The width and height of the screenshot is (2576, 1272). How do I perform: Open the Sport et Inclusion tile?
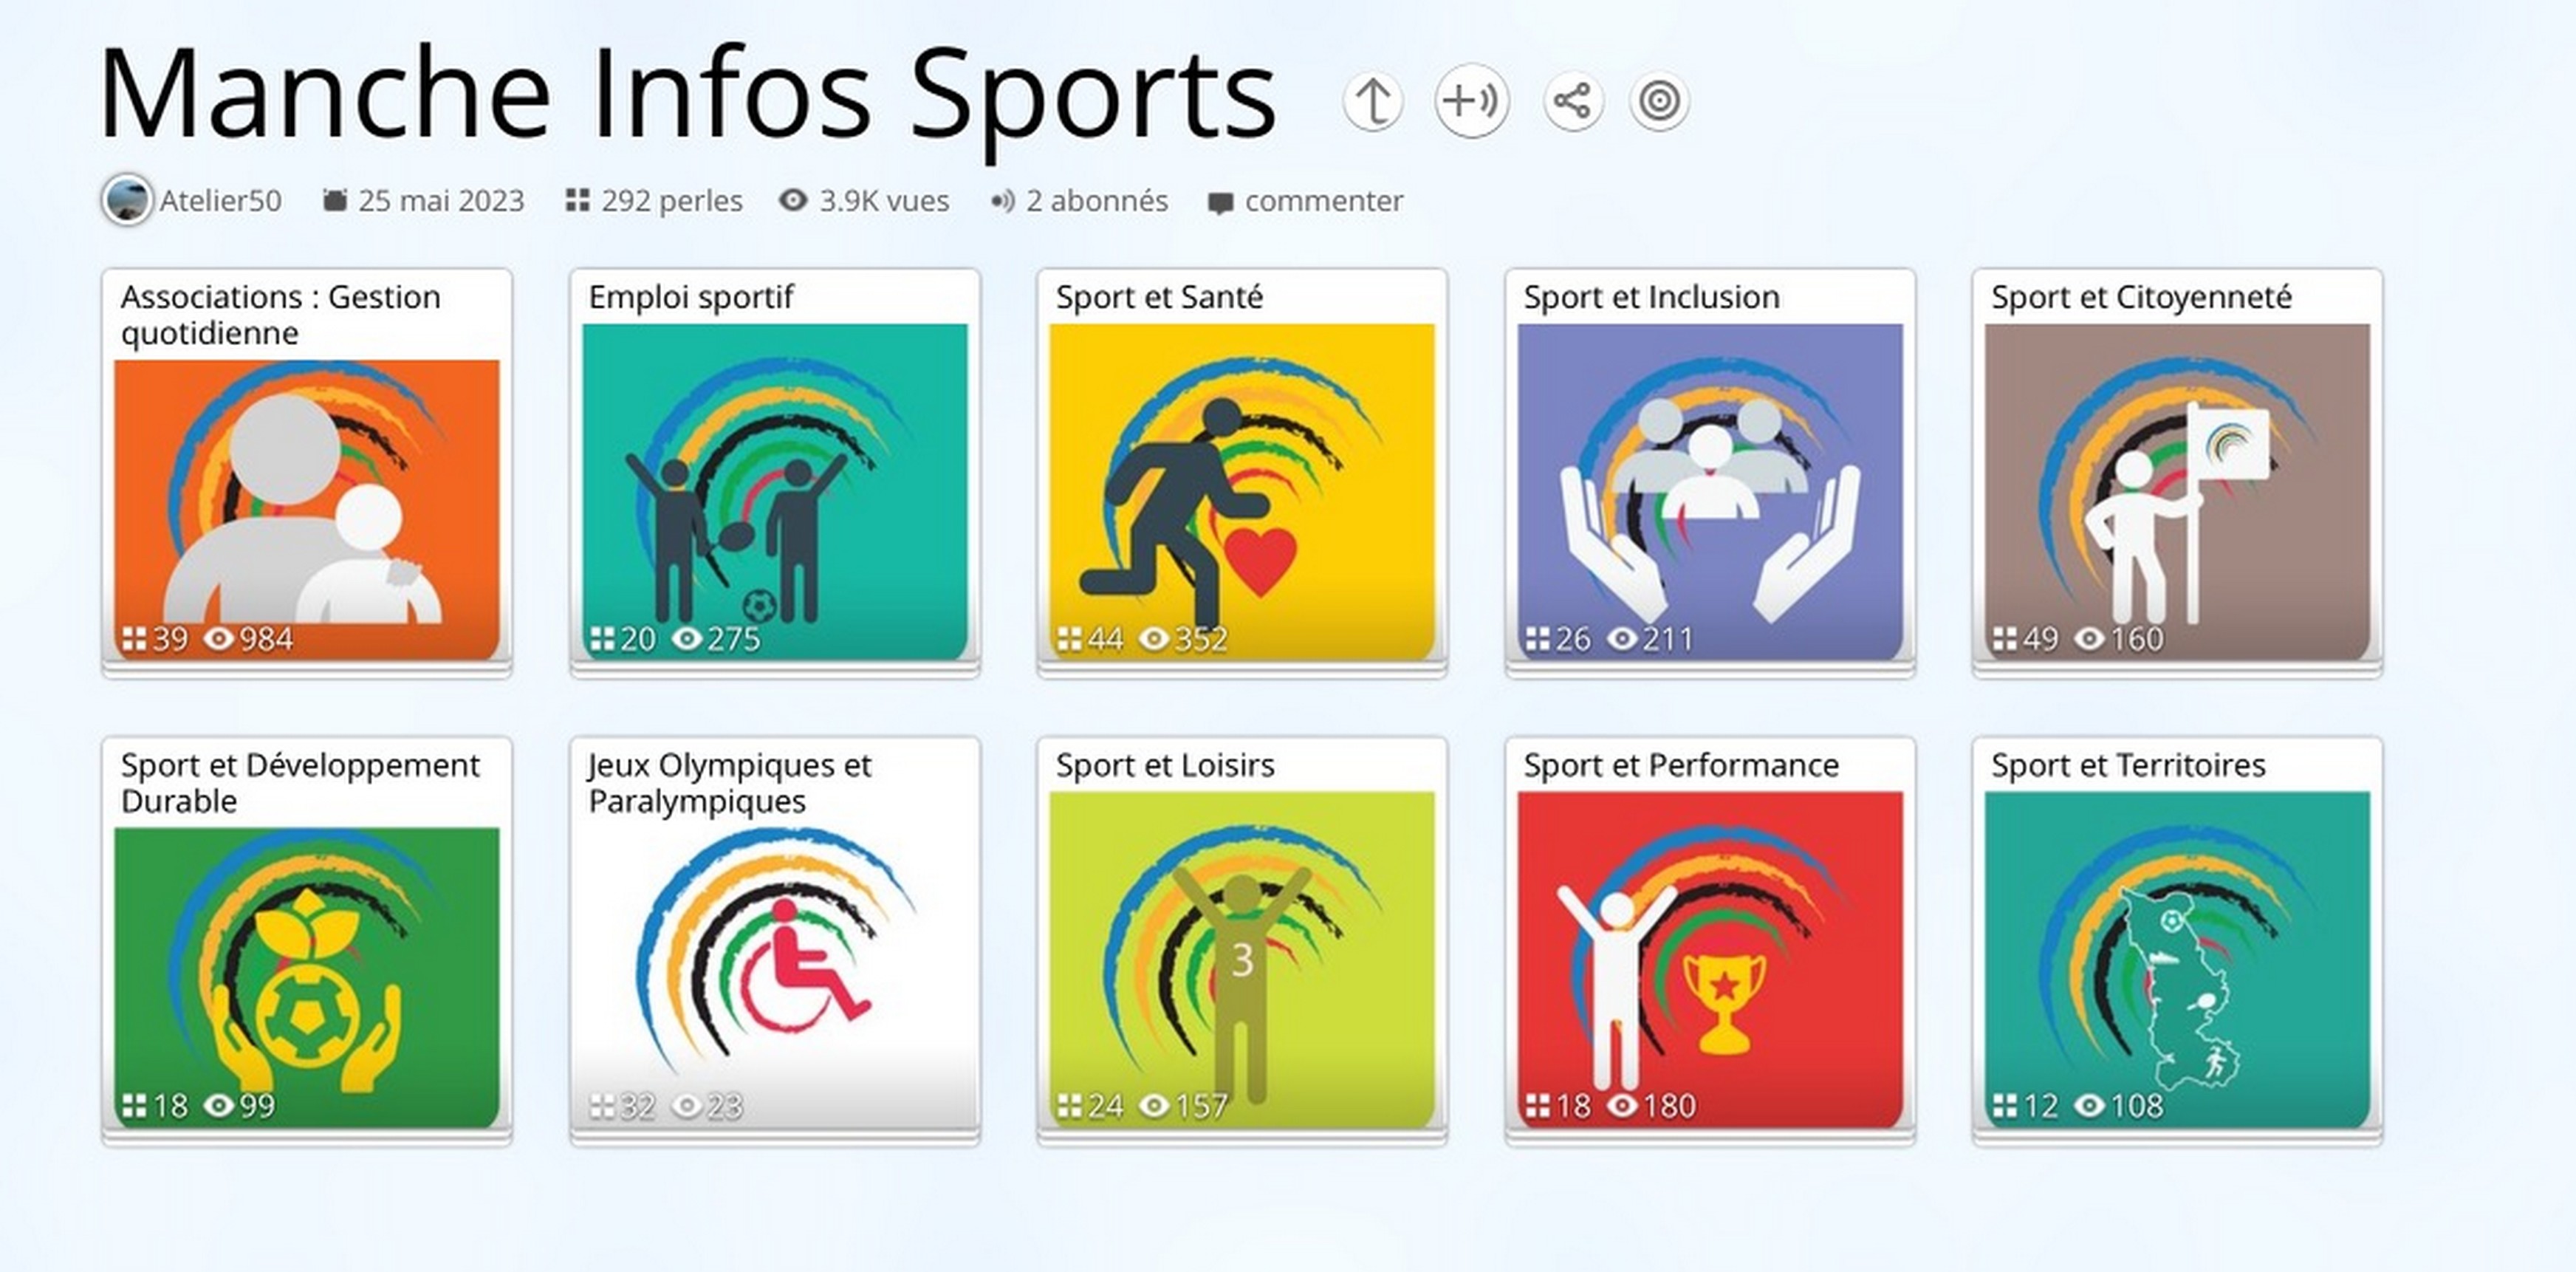pyautogui.click(x=1709, y=490)
